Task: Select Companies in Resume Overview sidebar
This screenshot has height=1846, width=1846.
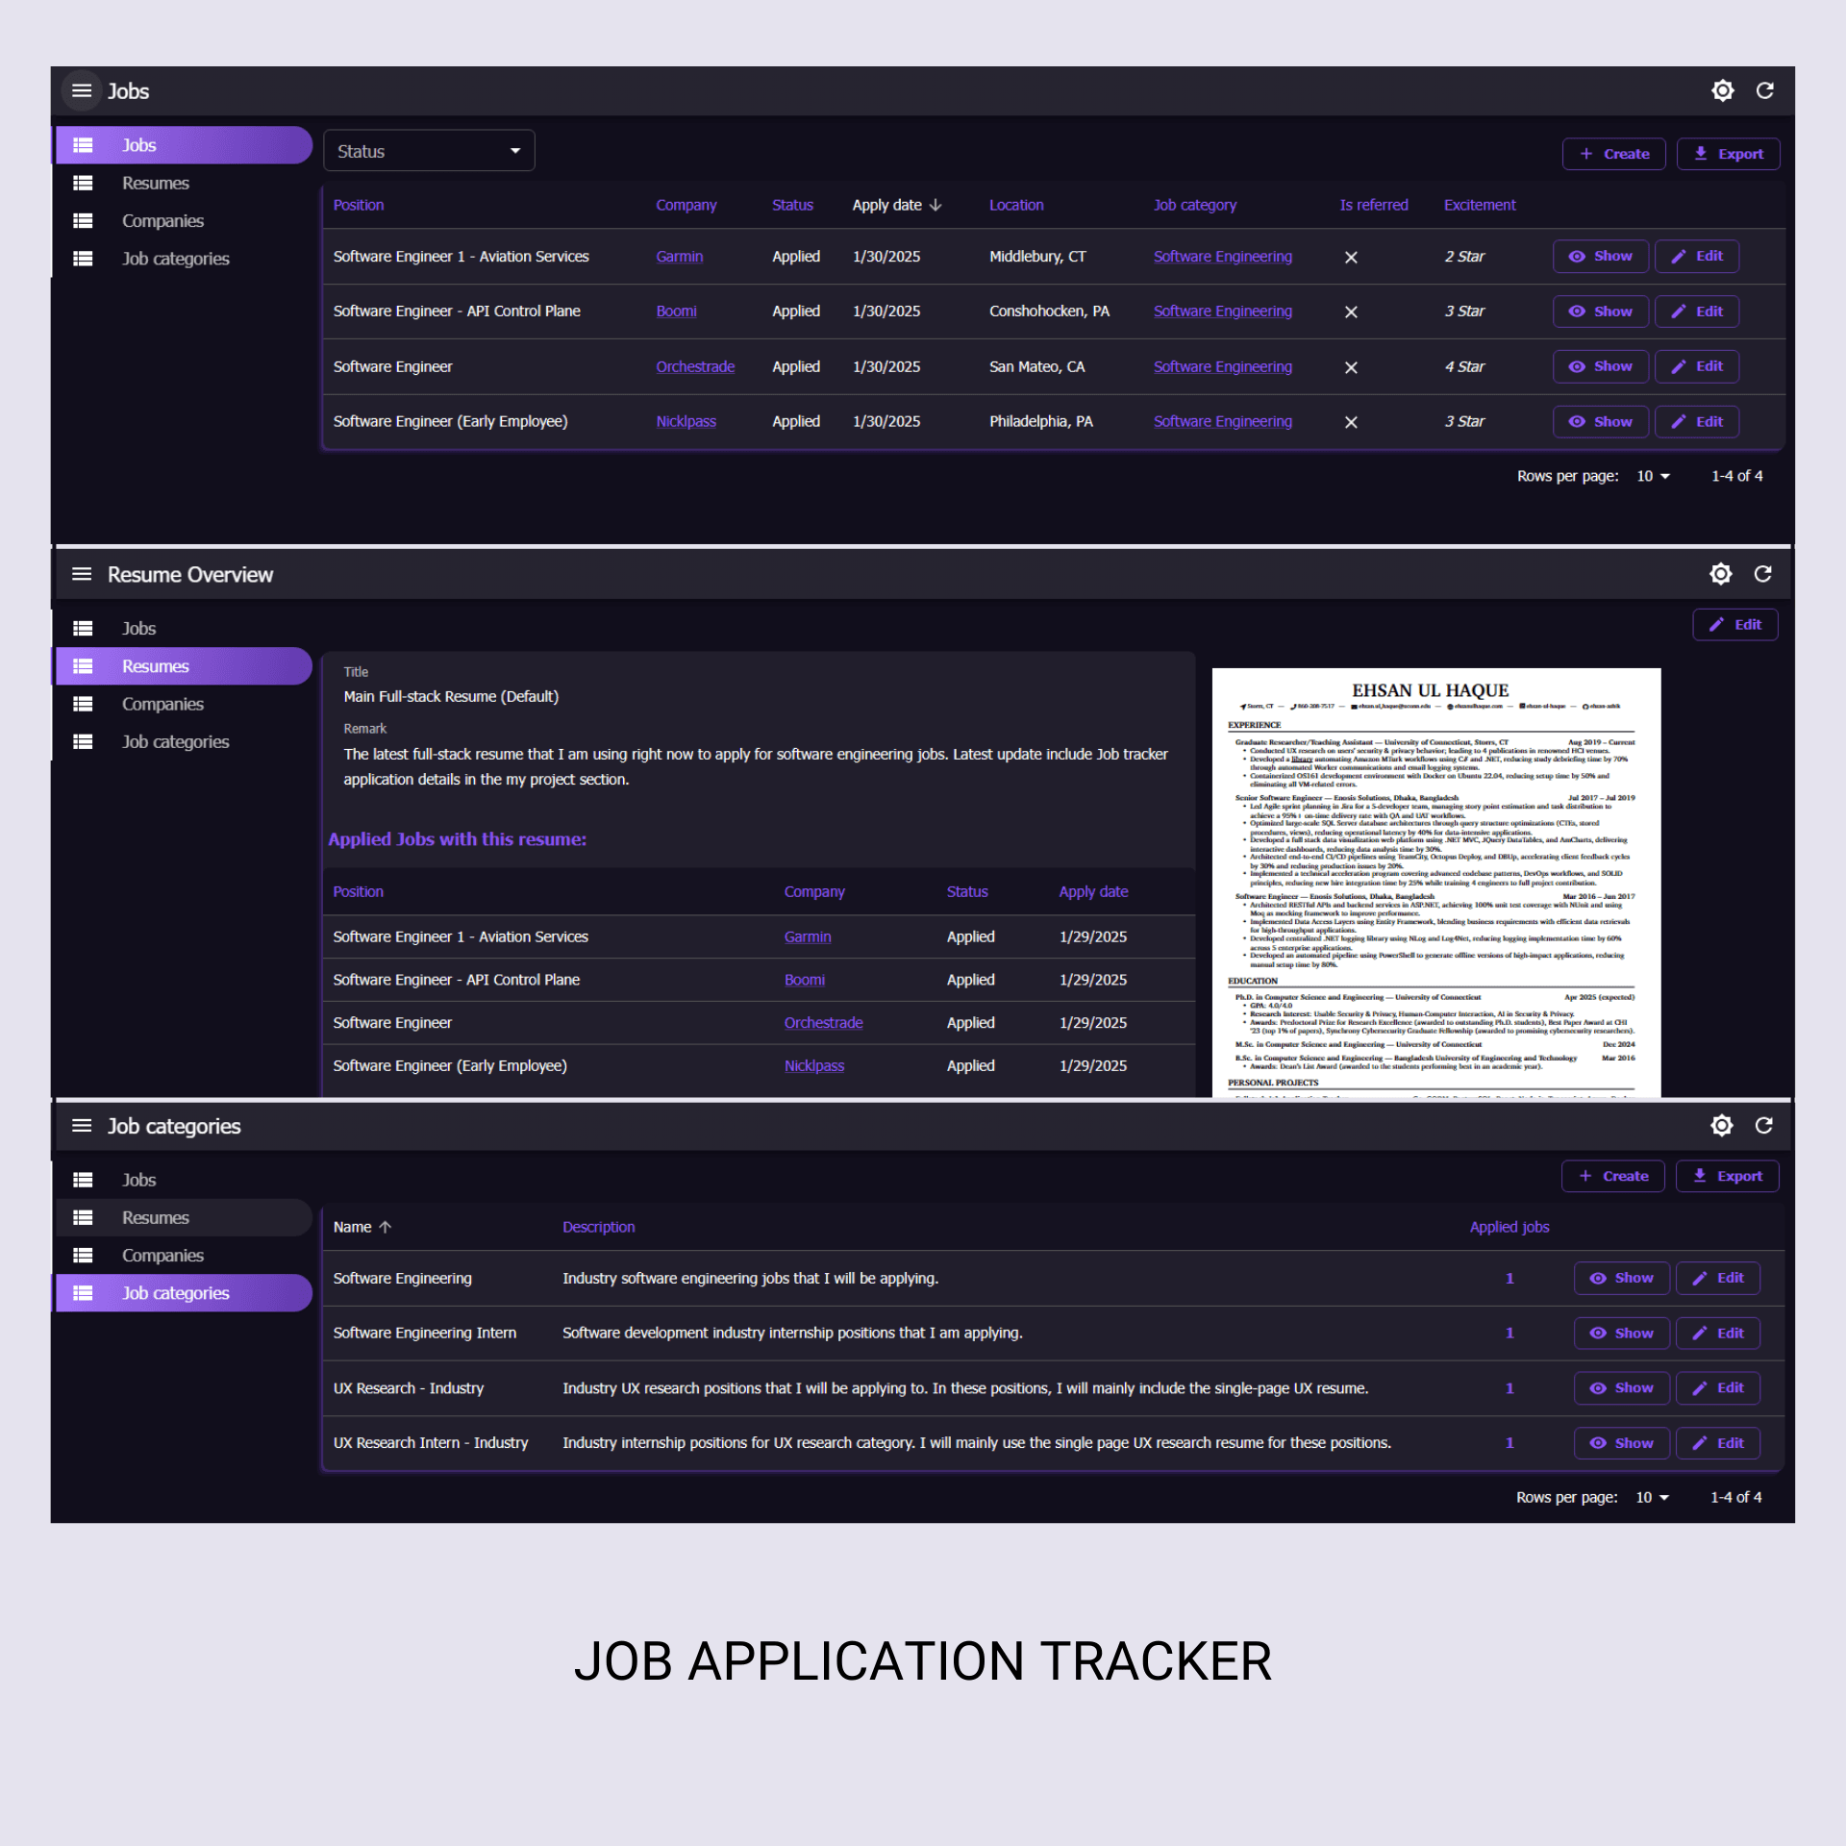Action: pyautogui.click(x=183, y=704)
